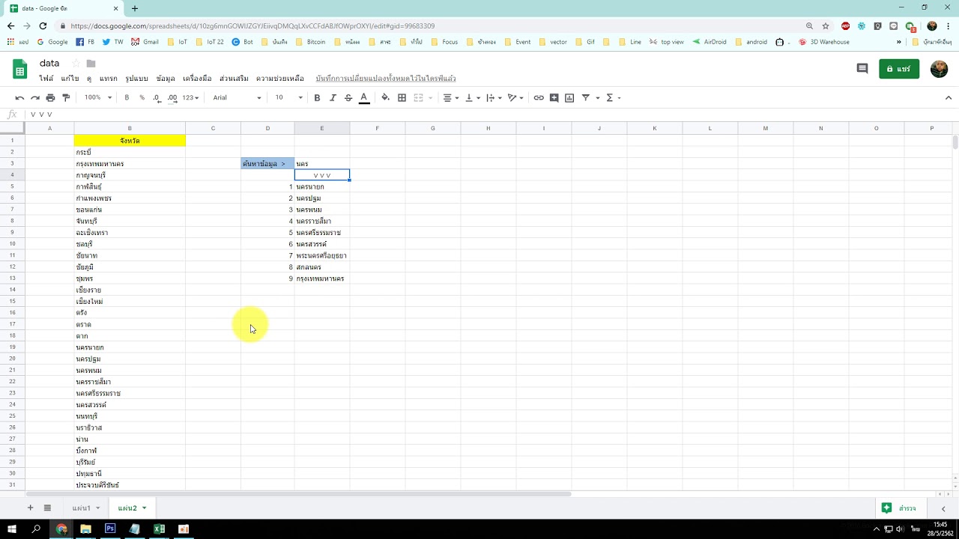The height and width of the screenshot is (539, 959).
Task: Increase decimal places
Action: [x=172, y=97]
